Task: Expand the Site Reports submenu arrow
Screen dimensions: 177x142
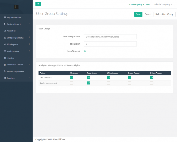Action: point(29,44)
